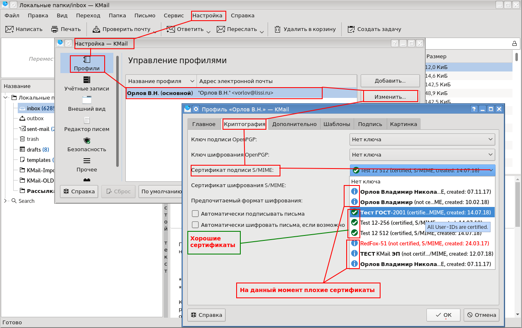This screenshot has height=328, width=522.
Task: Switch to the Главное tab
Action: tap(204, 124)
